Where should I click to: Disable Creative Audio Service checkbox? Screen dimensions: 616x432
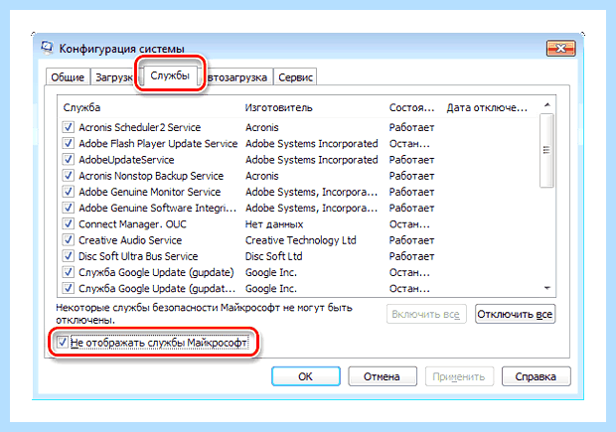tap(68, 239)
